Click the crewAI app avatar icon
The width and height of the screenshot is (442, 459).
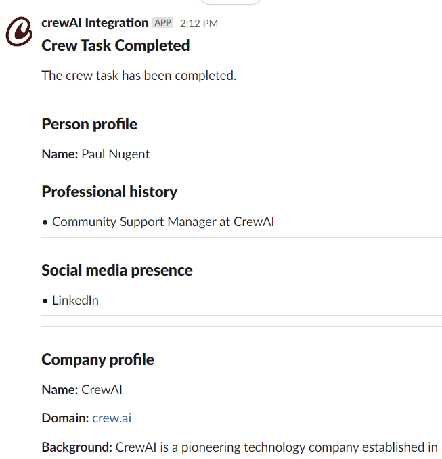[x=19, y=32]
